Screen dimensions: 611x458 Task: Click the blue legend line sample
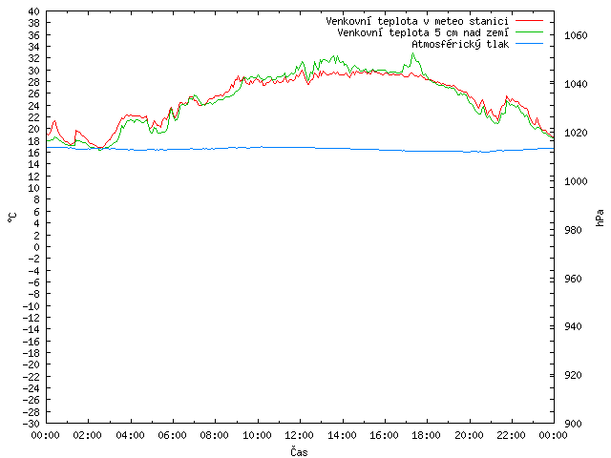pos(529,44)
